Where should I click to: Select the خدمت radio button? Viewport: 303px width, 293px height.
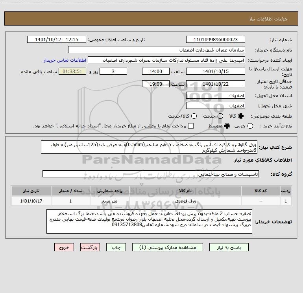[220, 116]
